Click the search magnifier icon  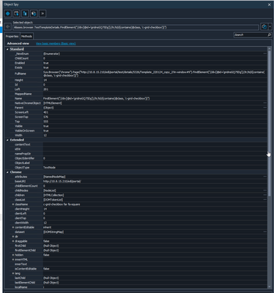269,35
